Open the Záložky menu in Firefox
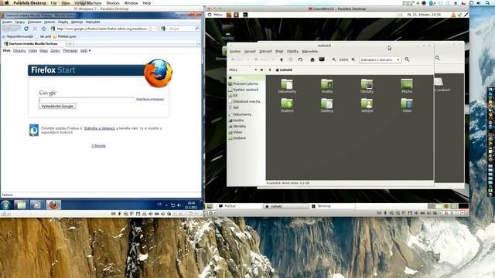 63,22
